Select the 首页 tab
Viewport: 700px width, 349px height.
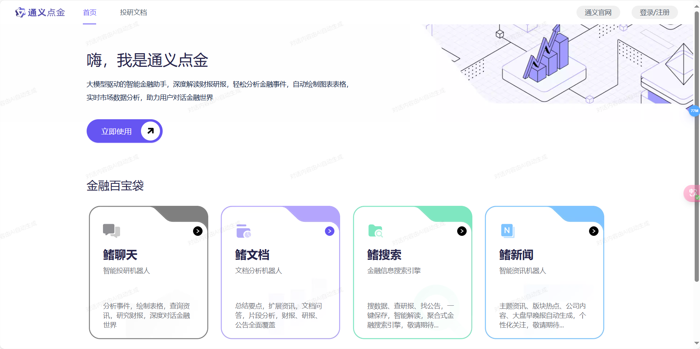point(90,13)
